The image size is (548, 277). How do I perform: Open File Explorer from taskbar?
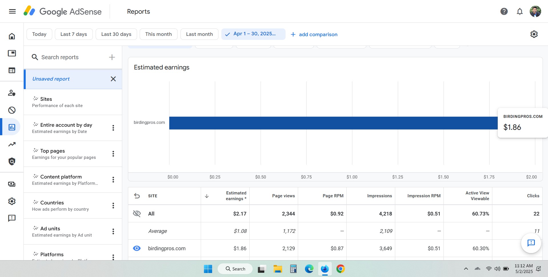[x=278, y=269]
